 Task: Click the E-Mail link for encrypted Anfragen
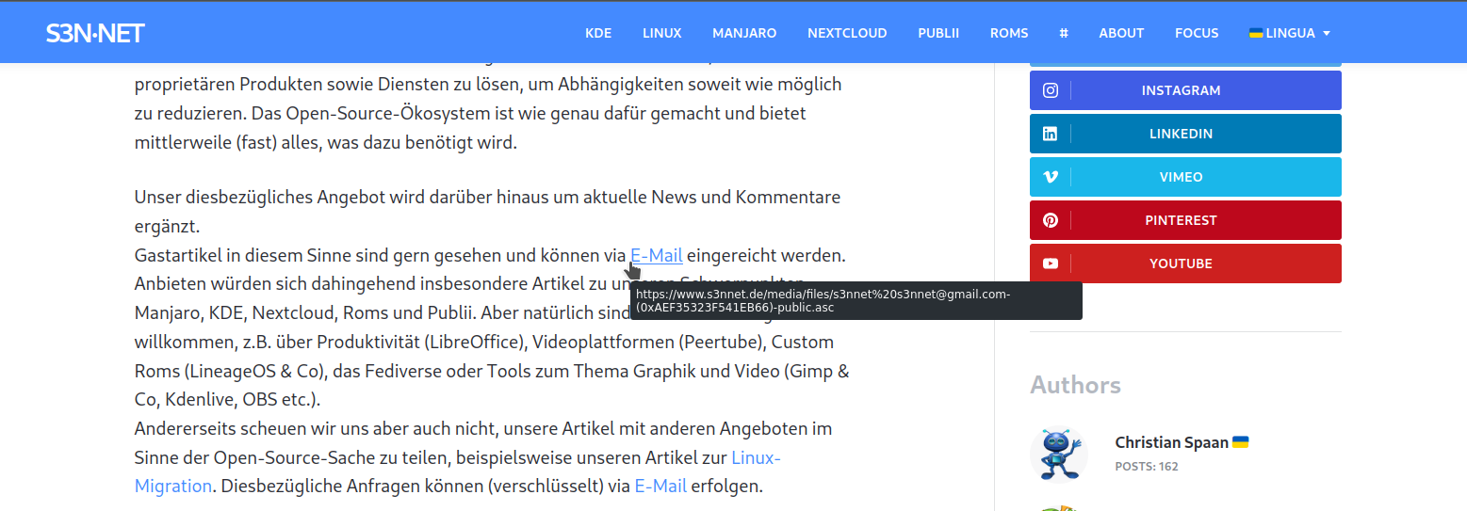coord(660,487)
